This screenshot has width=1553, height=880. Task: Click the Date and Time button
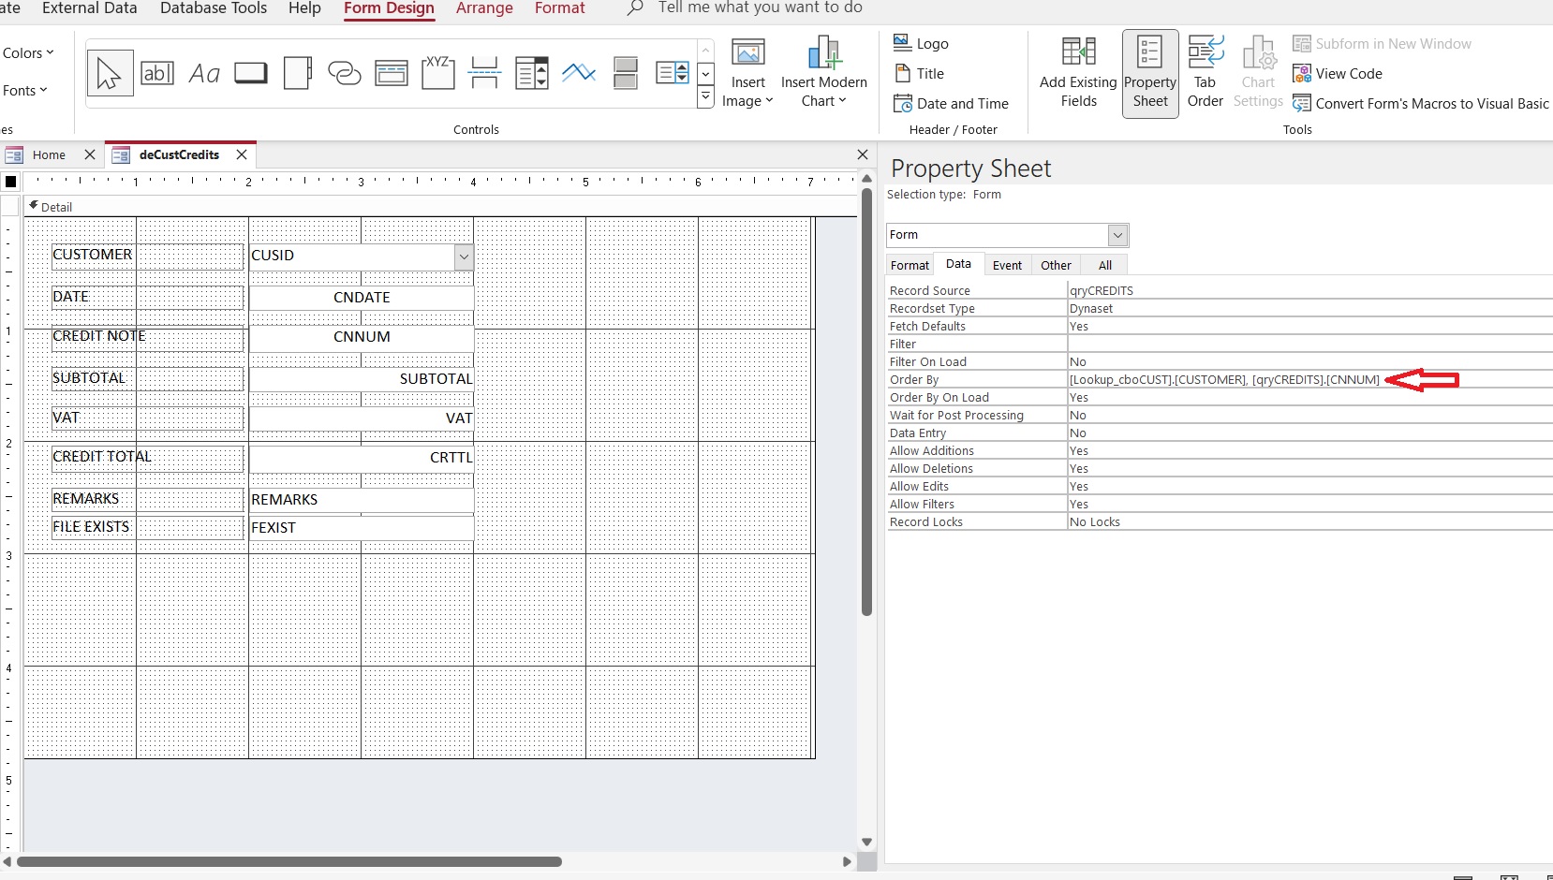click(x=952, y=104)
